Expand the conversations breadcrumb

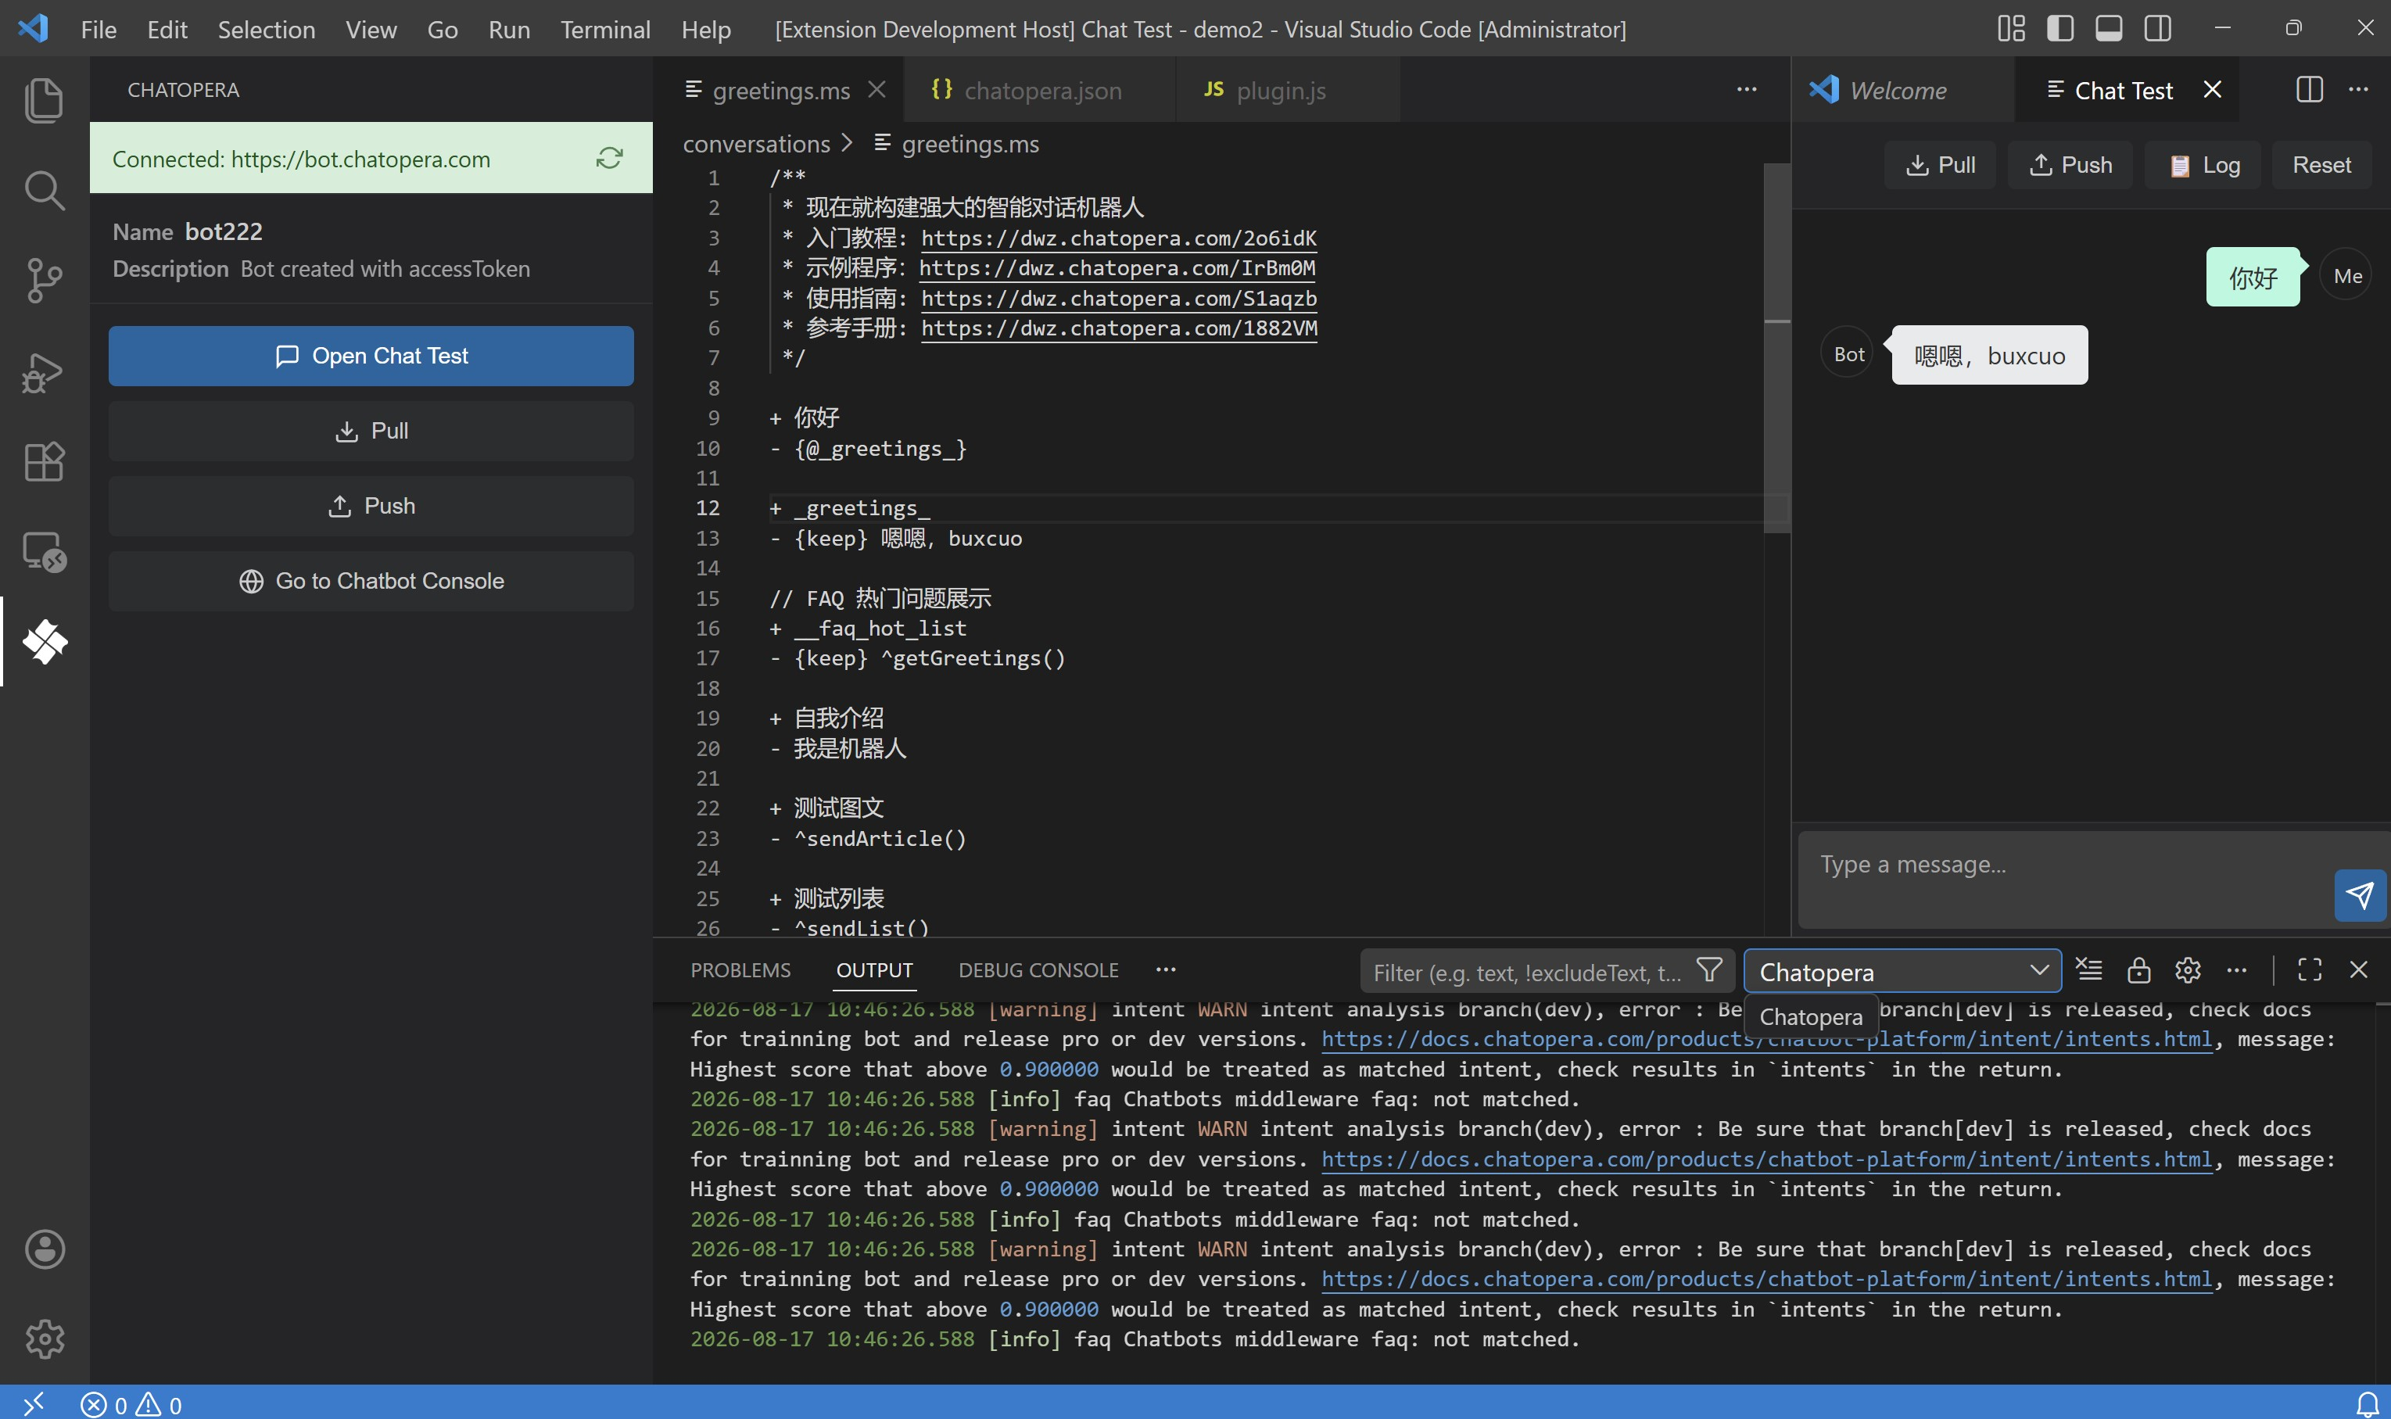pos(756,145)
